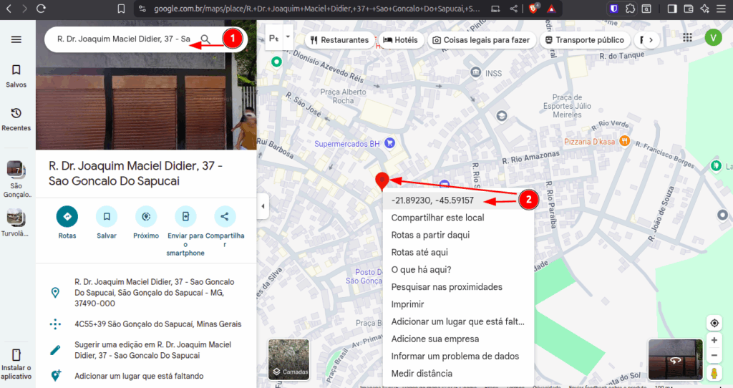Open the street photo of the place
This screenshot has height=388, width=733.
[146, 84]
